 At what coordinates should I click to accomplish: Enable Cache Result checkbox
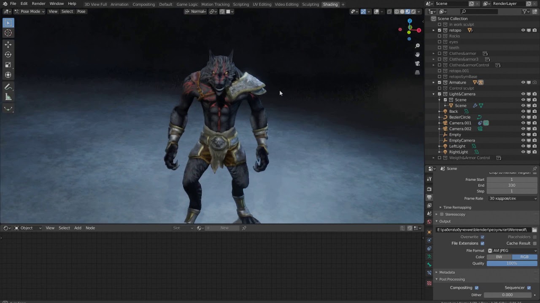[x=535, y=243]
